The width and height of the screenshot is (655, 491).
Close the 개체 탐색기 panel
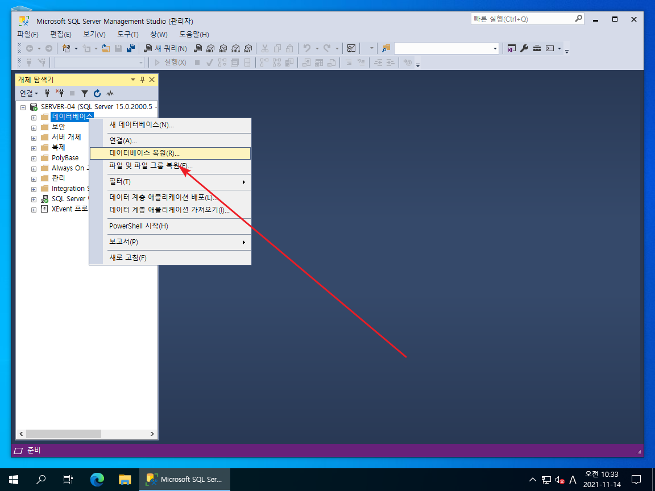152,80
